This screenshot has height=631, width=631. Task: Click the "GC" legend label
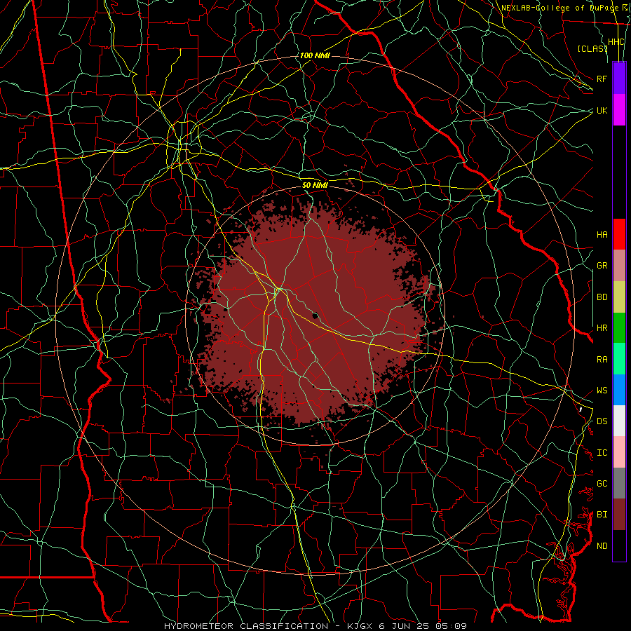[x=602, y=484]
